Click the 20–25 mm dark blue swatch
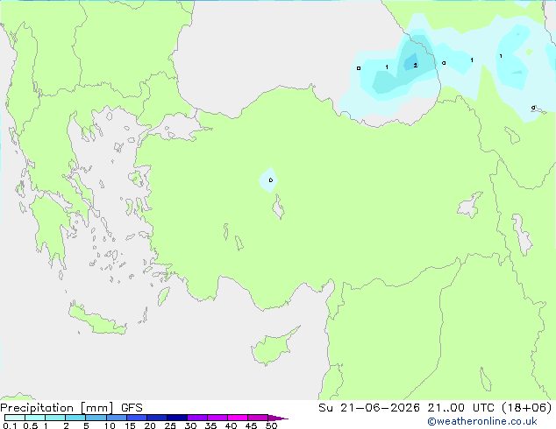The image size is (556, 429). pos(156,418)
